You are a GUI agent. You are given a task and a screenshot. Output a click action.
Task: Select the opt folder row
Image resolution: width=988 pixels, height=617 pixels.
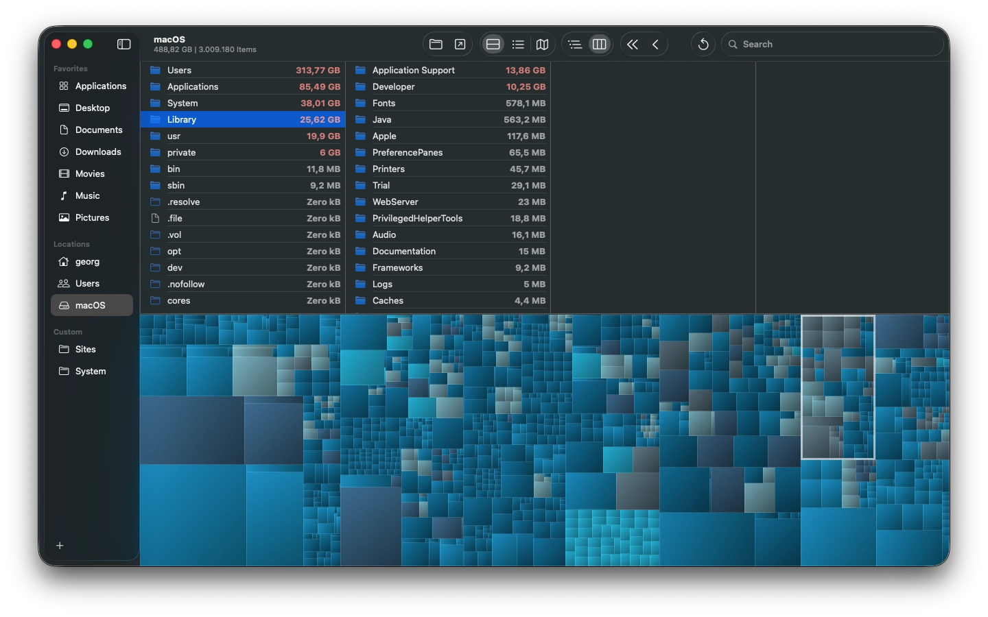pos(243,251)
